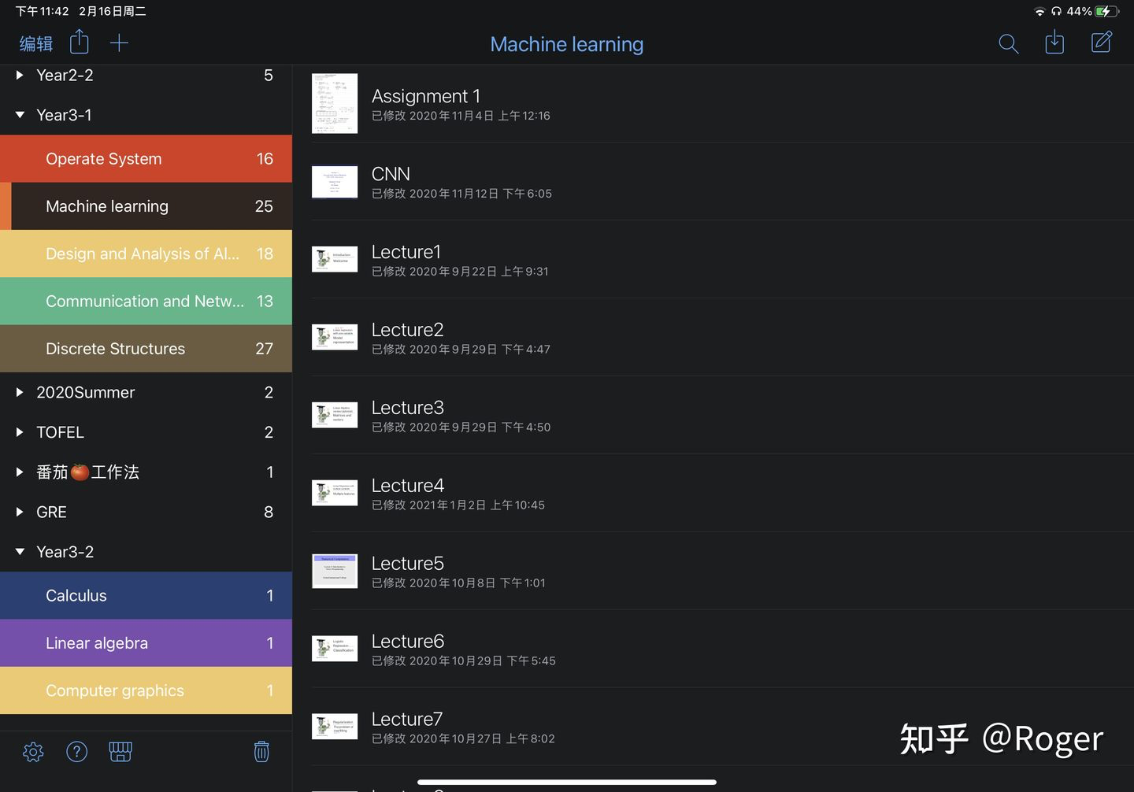Select the Calculus category

(146, 595)
